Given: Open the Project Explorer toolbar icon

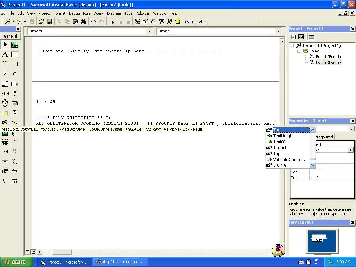Looking at the screenshot, I should click(138, 22).
